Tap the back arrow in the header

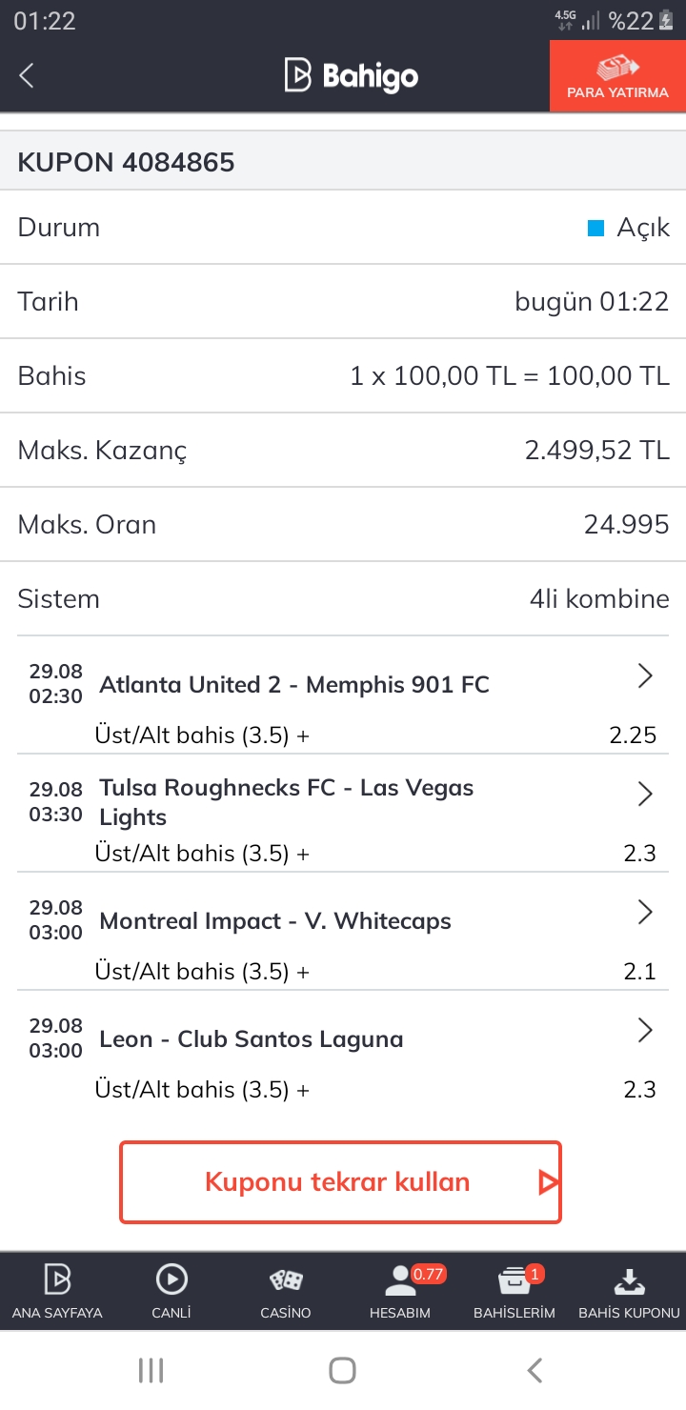coord(27,75)
